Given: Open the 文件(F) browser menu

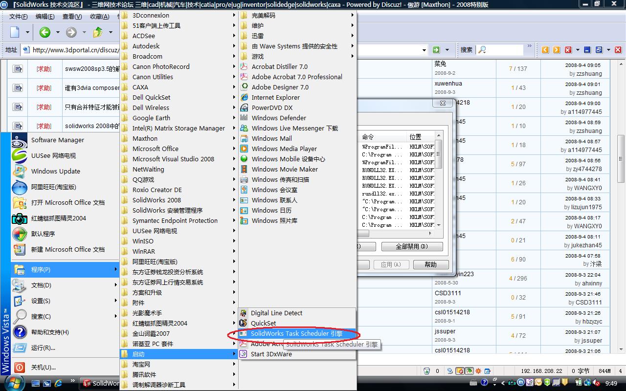Looking at the screenshot, I should tap(19, 17).
